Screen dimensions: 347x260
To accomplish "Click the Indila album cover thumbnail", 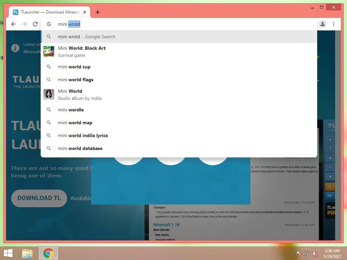I will (x=49, y=95).
